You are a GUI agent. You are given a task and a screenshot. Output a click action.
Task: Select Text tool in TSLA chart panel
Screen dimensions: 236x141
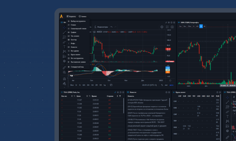pos(227,116)
